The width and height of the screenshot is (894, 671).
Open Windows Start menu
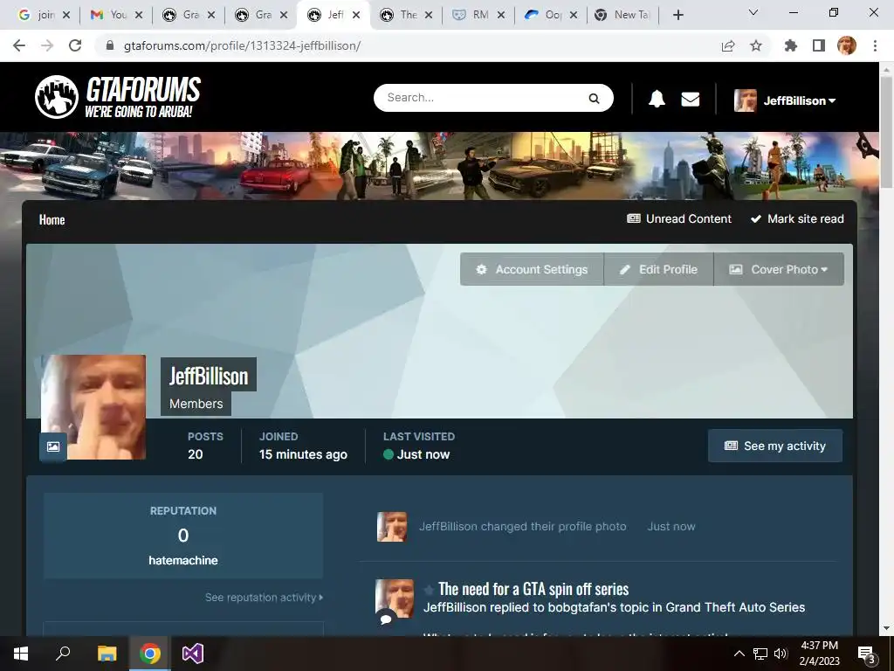point(21,654)
